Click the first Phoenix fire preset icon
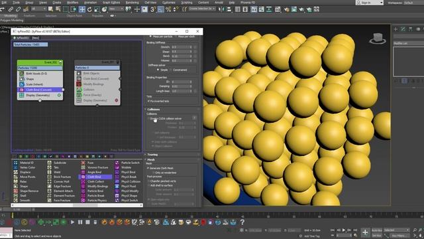This screenshot has width=424, height=239. [x=104, y=222]
